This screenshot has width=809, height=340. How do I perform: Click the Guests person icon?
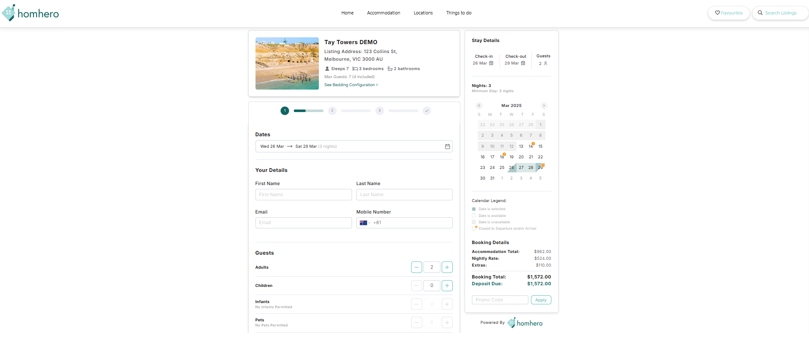tap(545, 64)
